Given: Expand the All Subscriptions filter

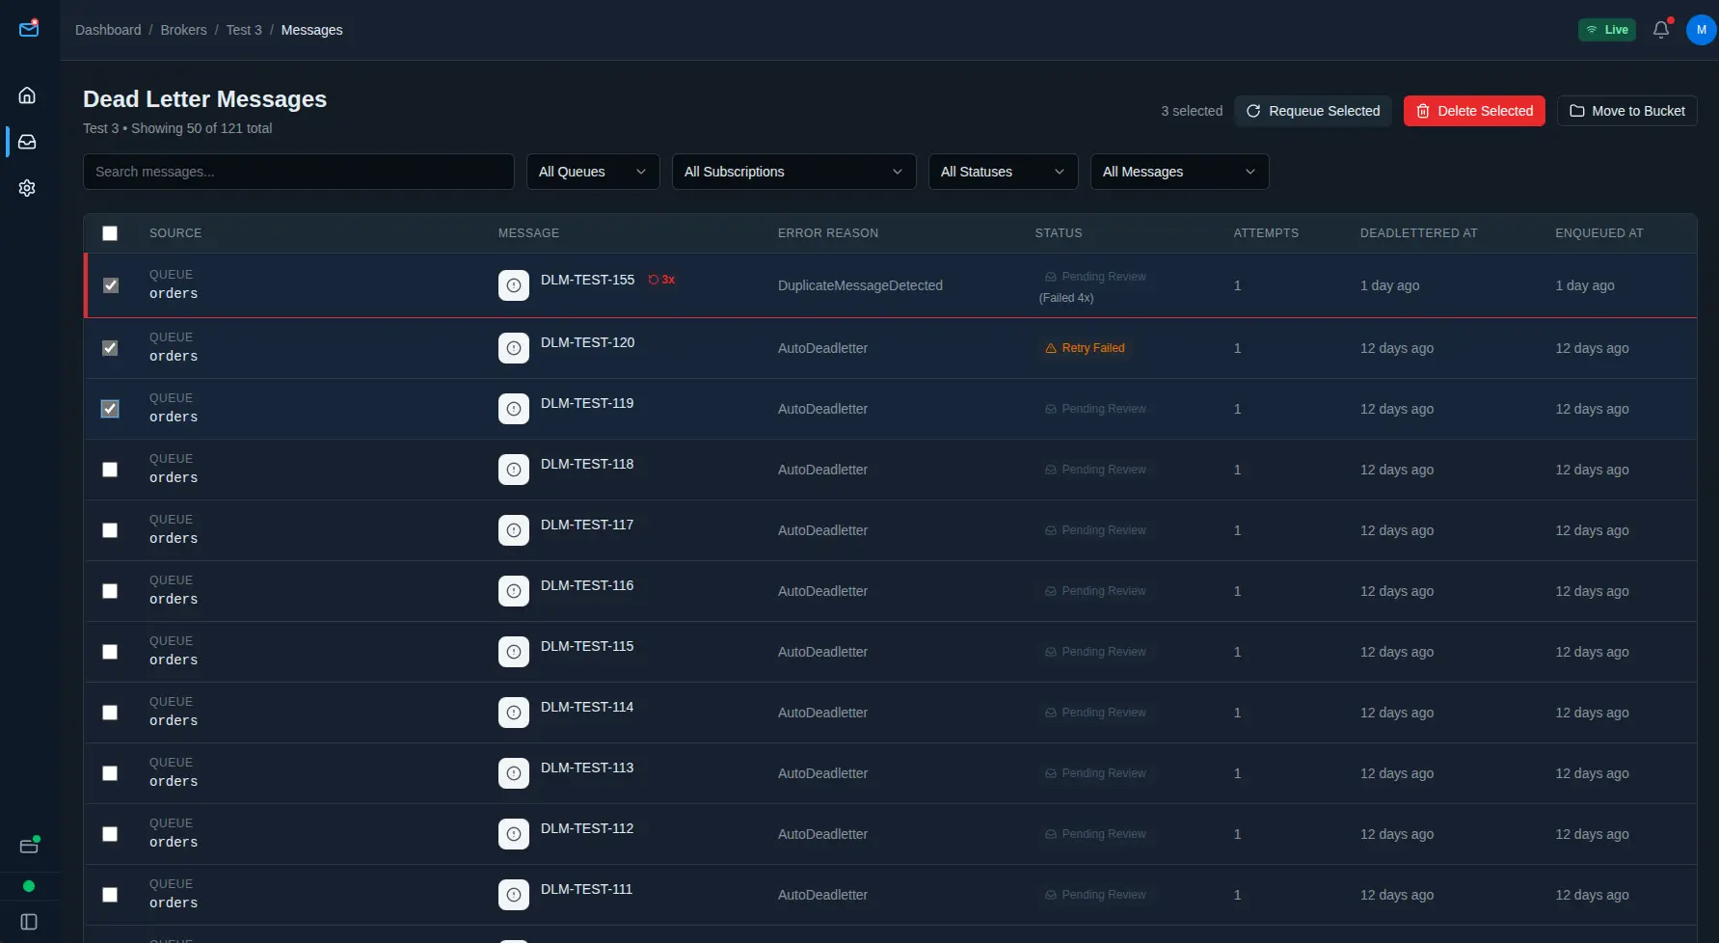Looking at the screenshot, I should click(x=793, y=172).
